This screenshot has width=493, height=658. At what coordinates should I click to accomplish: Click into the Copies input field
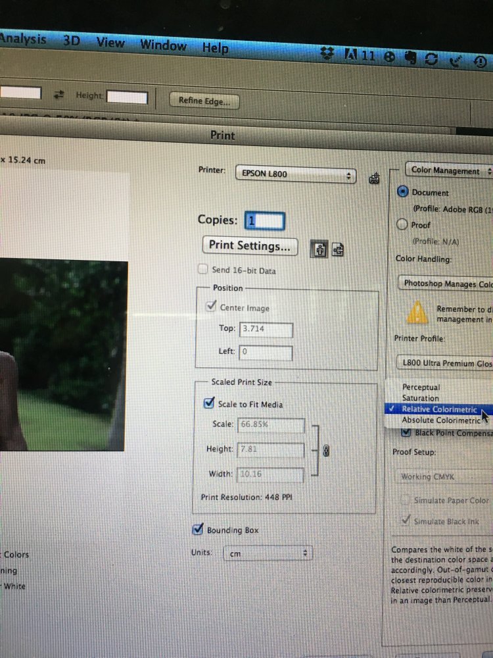coord(264,220)
